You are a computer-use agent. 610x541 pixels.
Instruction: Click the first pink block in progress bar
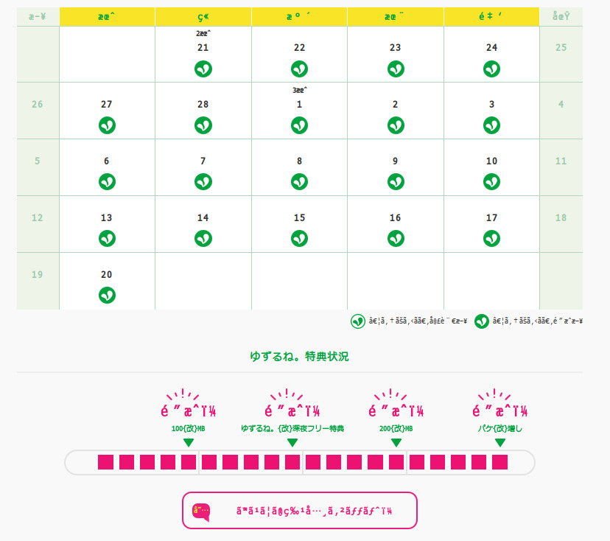(x=105, y=462)
